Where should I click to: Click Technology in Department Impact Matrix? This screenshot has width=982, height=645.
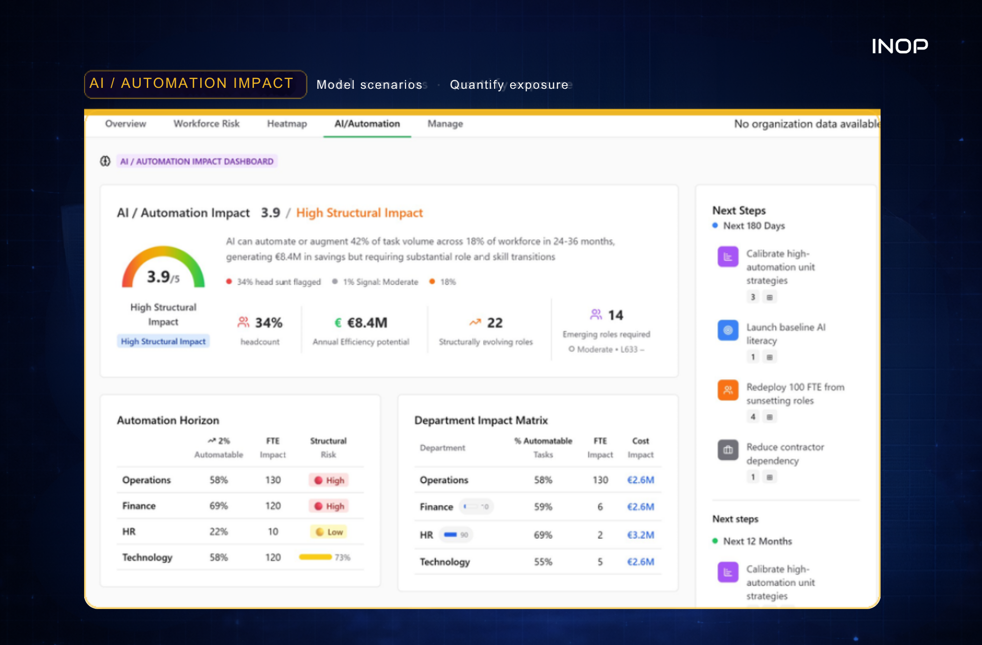(x=445, y=562)
